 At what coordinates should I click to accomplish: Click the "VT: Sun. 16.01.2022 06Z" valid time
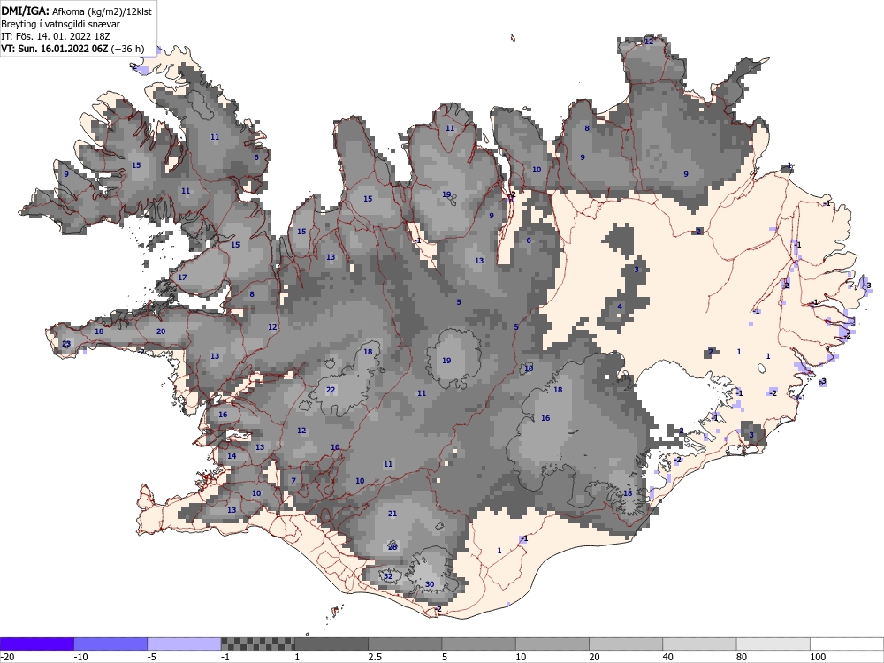point(54,49)
